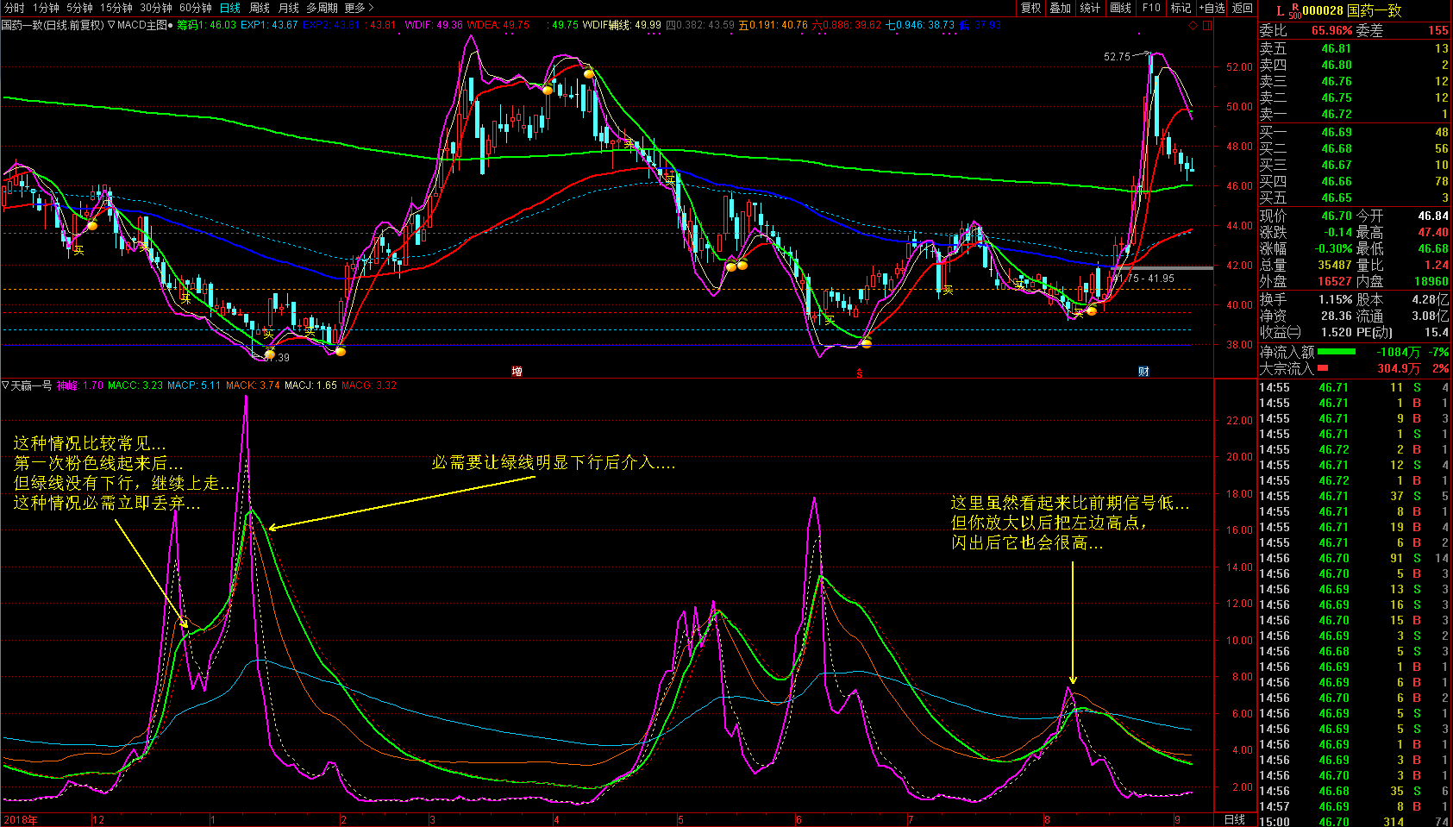
Task: Select the 30分钟 period tab
Action: tap(156, 8)
